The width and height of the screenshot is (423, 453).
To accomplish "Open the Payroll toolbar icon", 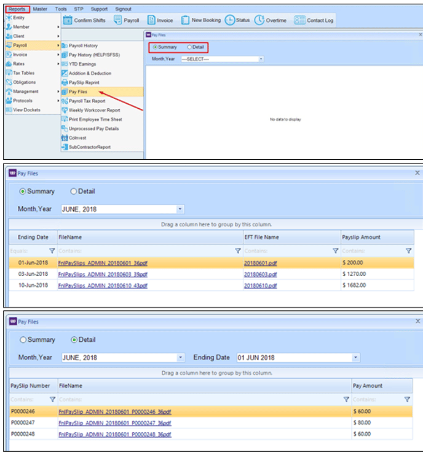I will click(117, 20).
